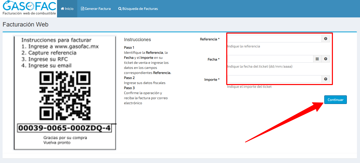The width and height of the screenshot is (360, 163).
Task: Click the Fecha input field
Action: 270,59
